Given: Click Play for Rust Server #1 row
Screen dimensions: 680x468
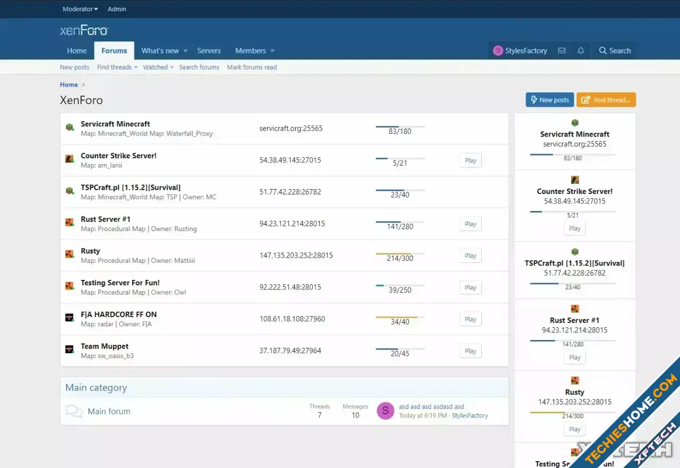Looking at the screenshot, I should (471, 224).
